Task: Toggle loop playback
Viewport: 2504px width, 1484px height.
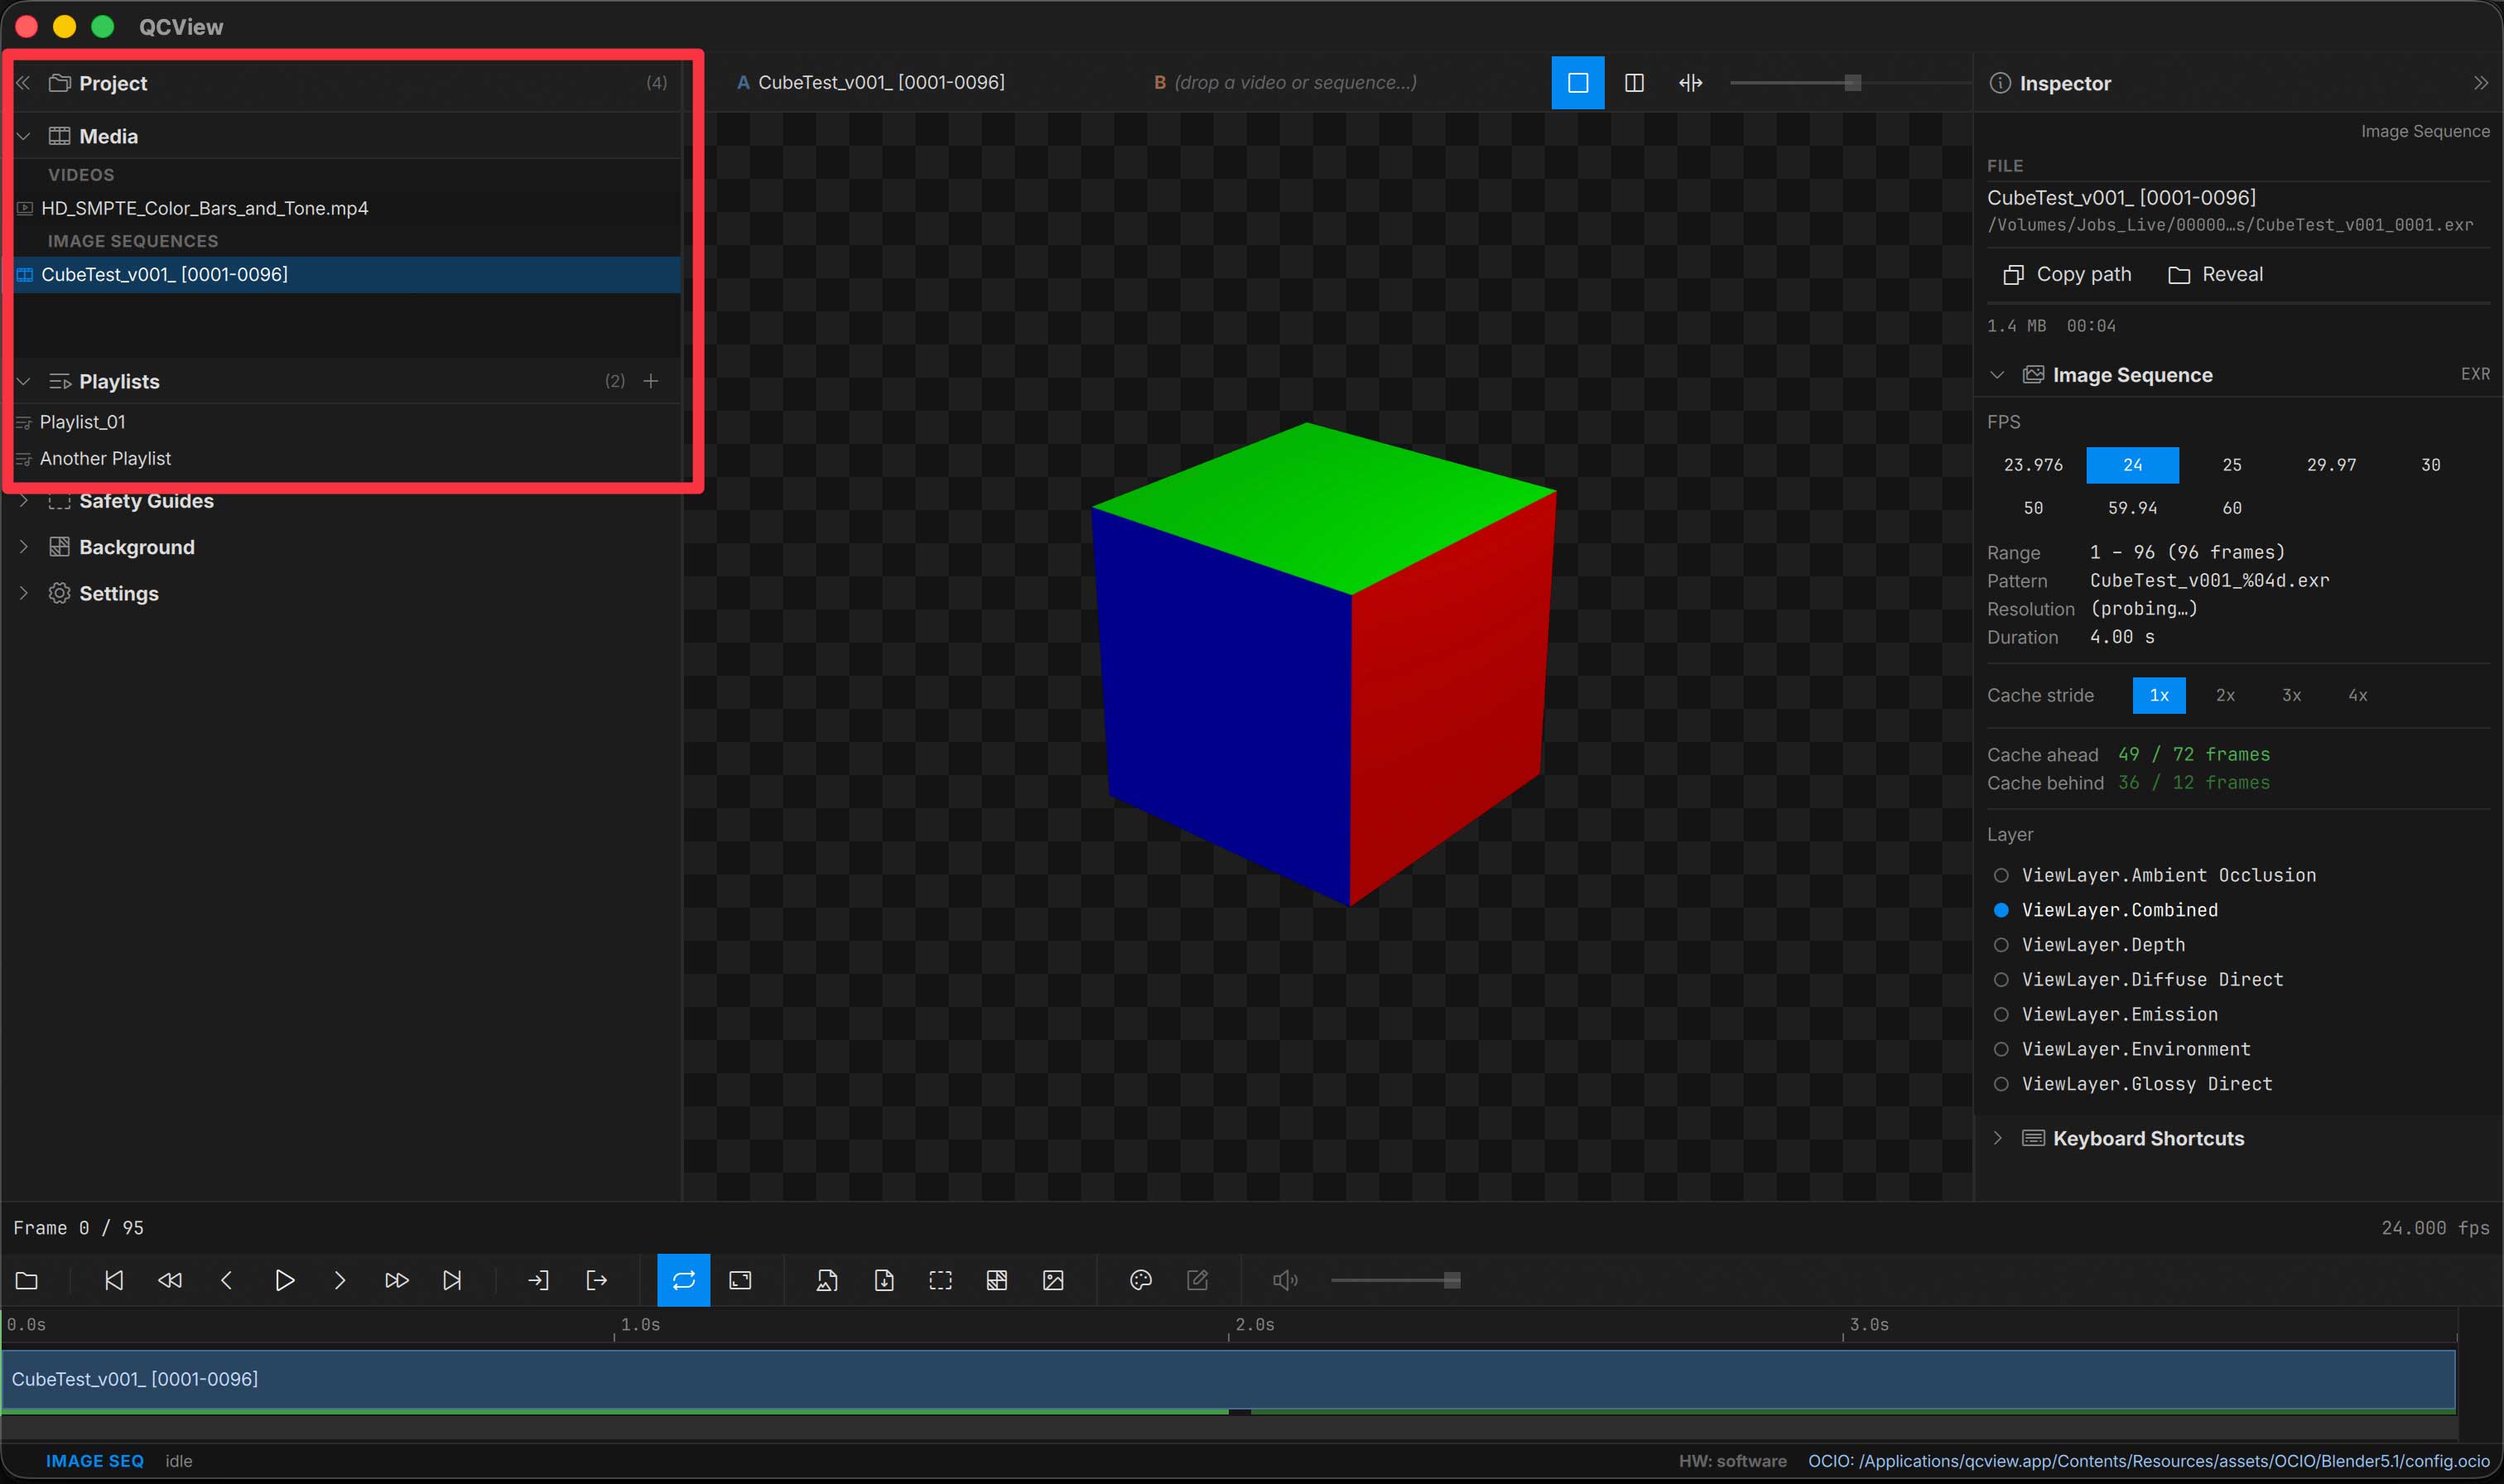Action: coord(684,1280)
